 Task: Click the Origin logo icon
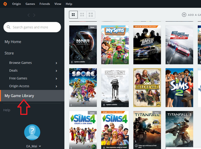click(4, 4)
